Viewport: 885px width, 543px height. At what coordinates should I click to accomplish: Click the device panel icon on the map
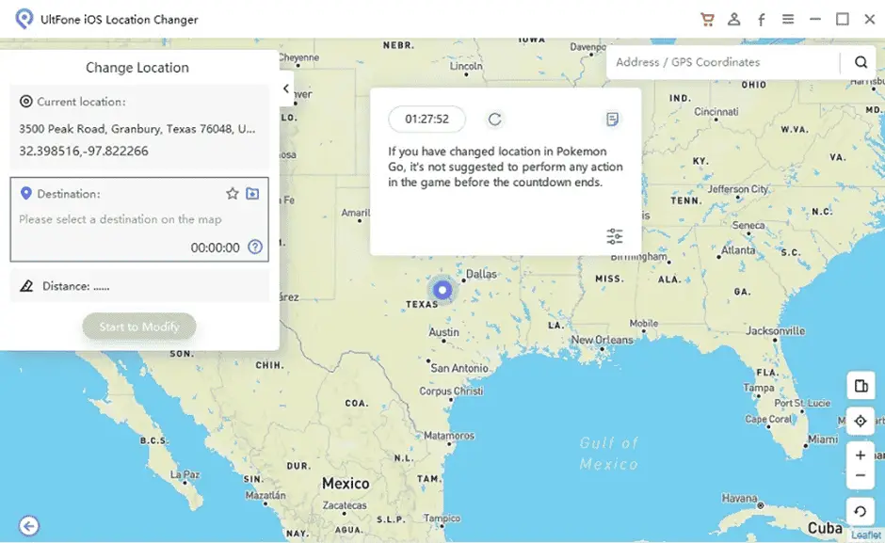pyautogui.click(x=861, y=386)
